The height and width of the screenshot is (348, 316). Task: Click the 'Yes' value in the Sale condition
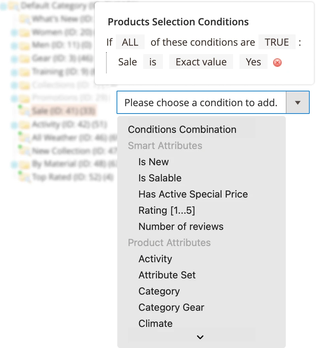[253, 62]
